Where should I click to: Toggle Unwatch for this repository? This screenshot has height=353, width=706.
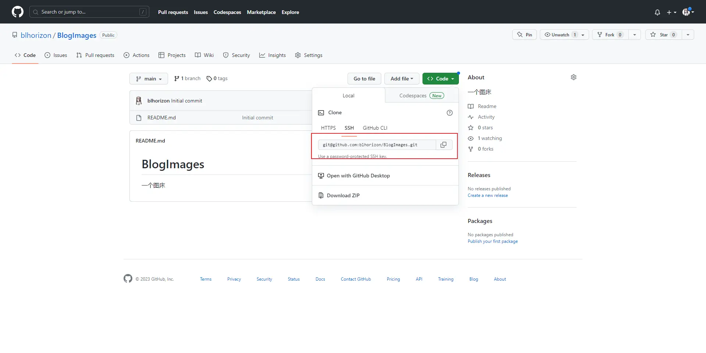(x=564, y=35)
